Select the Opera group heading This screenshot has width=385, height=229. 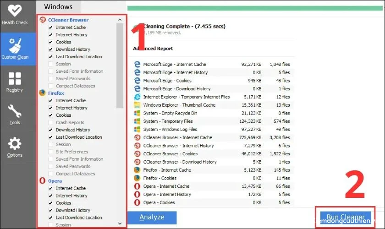point(55,181)
